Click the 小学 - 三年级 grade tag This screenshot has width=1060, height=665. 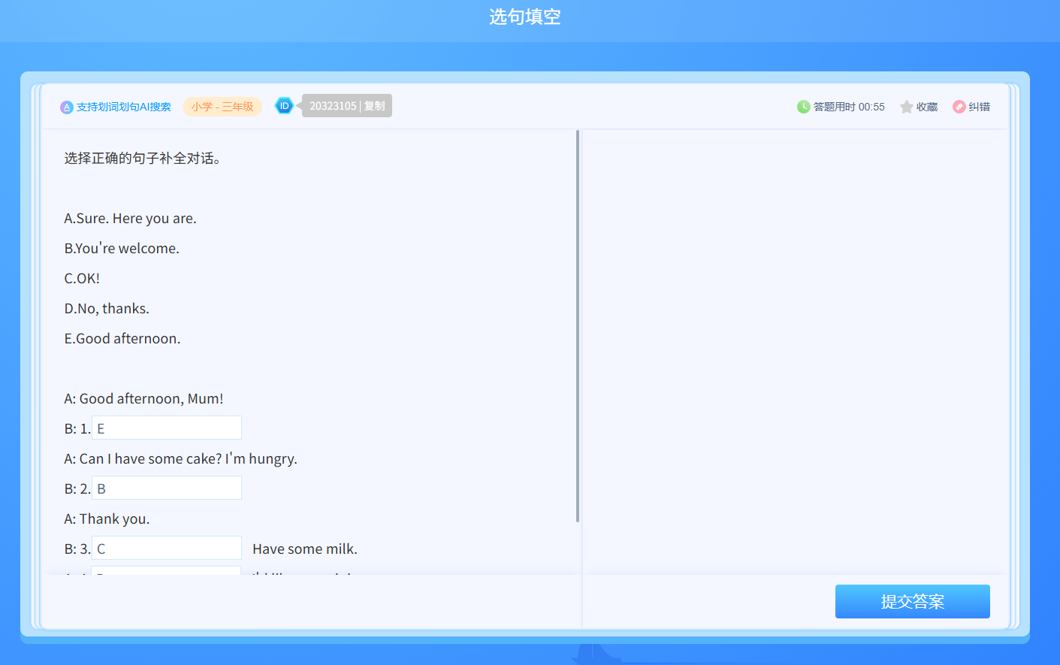(x=222, y=107)
